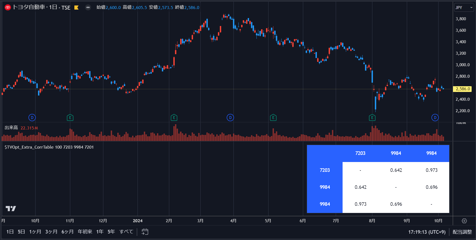Click the 2,200.0 price axis label

pos(463,111)
